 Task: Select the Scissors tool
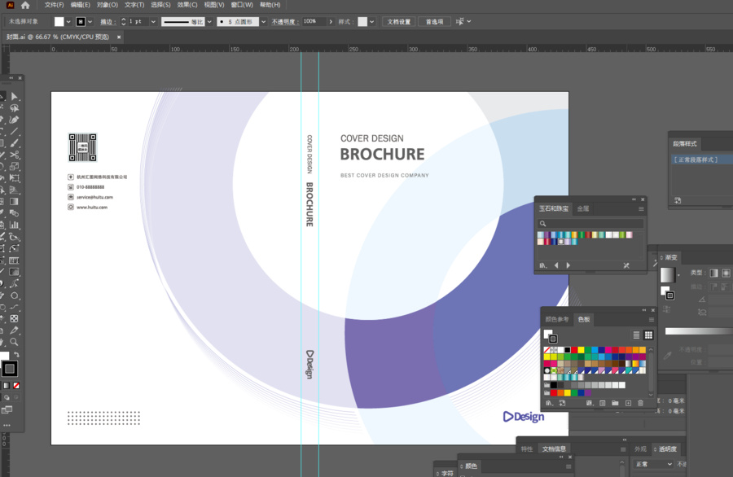coord(15,155)
